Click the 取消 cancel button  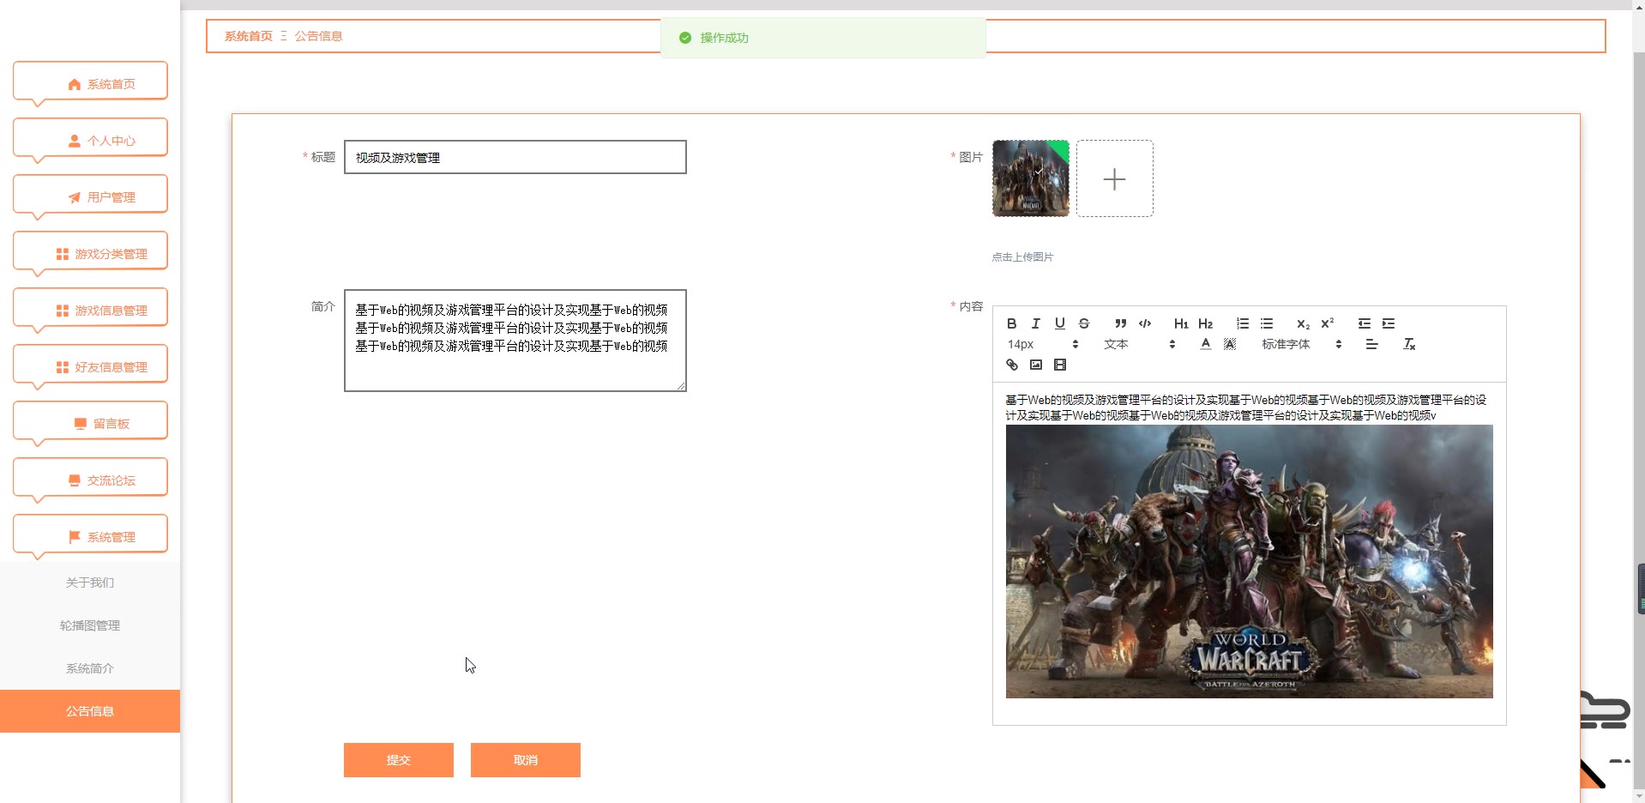(x=526, y=760)
